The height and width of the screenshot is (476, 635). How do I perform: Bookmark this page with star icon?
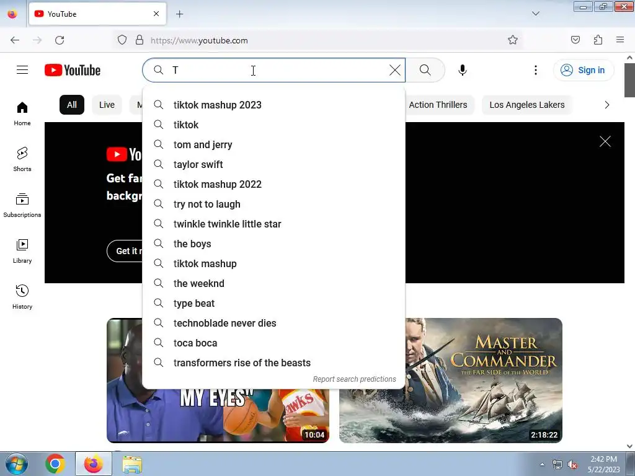point(513,40)
